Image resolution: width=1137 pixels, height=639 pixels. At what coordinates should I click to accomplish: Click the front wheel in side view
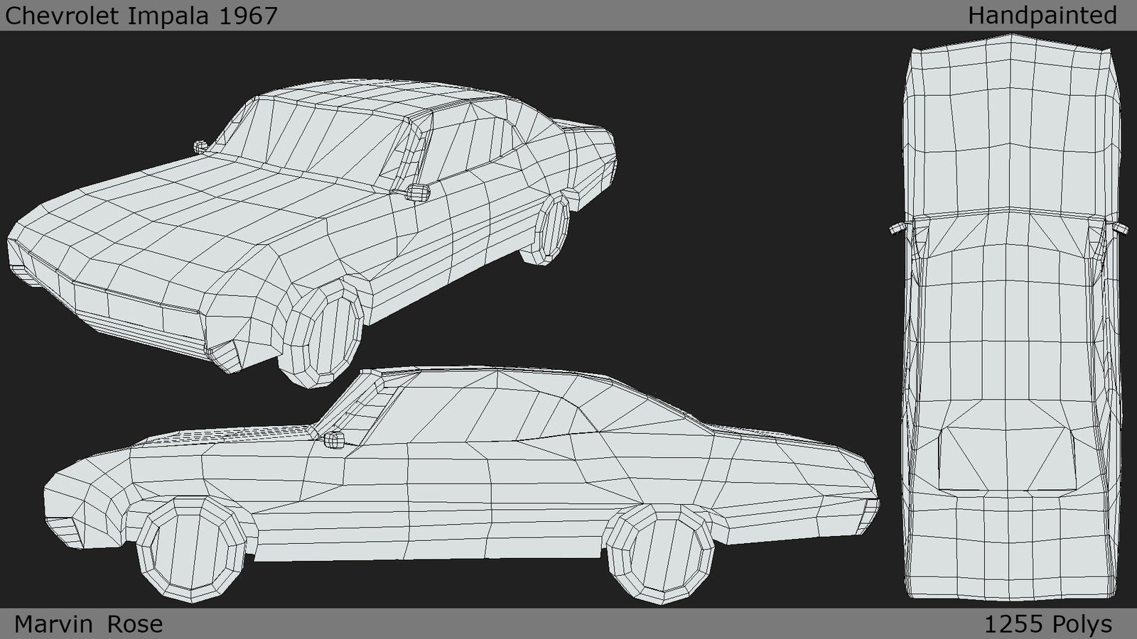tap(193, 548)
